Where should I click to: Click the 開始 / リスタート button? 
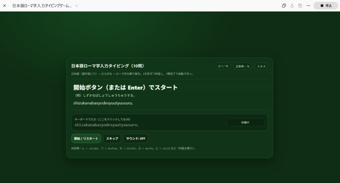[86, 139]
